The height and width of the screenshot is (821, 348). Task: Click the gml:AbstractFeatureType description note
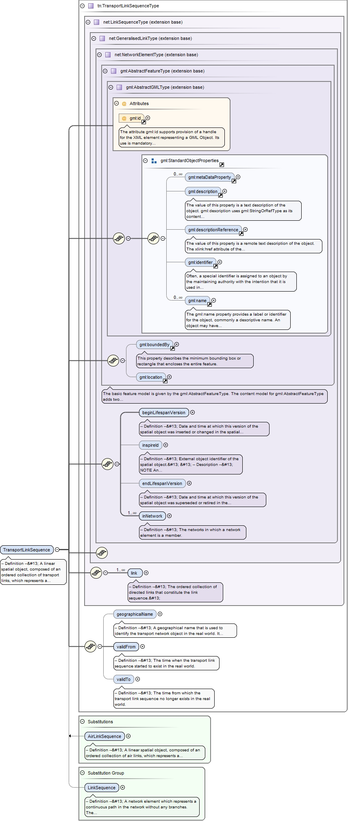214,397
